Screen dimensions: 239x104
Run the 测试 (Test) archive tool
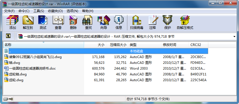[x=43, y=22]
